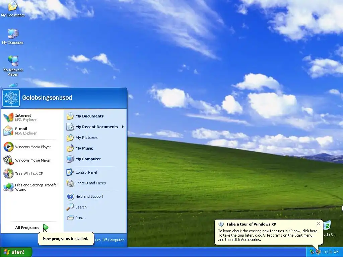Open My Pictures folder icon
Viewport: 343px width, 257px height.
click(70, 138)
